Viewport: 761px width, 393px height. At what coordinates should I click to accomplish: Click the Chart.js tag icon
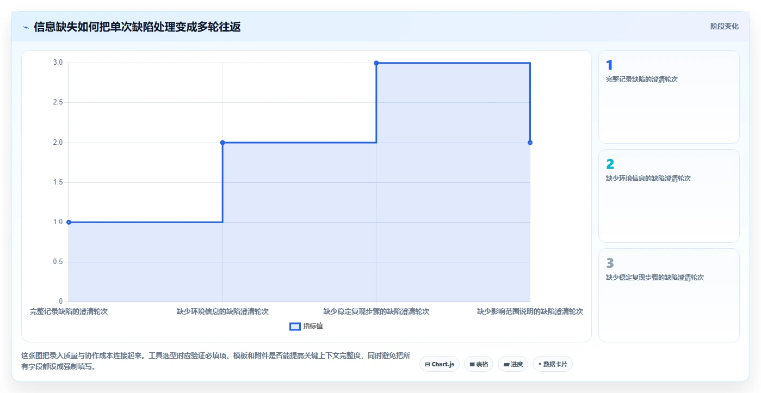coord(428,364)
